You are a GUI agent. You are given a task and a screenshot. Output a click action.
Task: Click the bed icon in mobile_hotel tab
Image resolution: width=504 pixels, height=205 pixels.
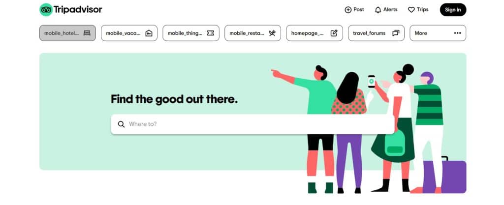click(87, 33)
